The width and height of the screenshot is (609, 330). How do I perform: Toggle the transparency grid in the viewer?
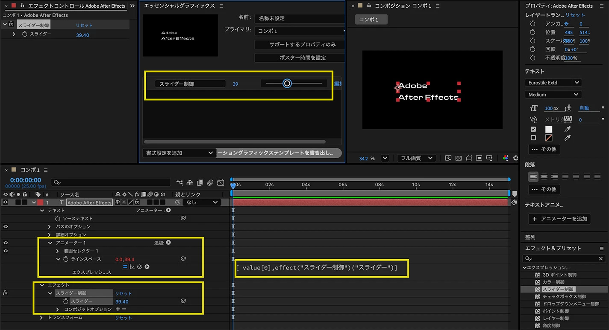pos(459,158)
